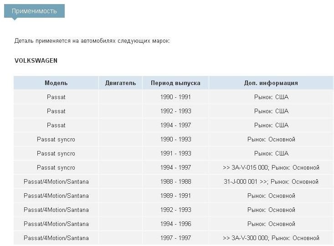The width and height of the screenshot is (334, 246).
Task: Click Passat/4Motion/Santana for 1997 - 1997
Action: [56, 238]
